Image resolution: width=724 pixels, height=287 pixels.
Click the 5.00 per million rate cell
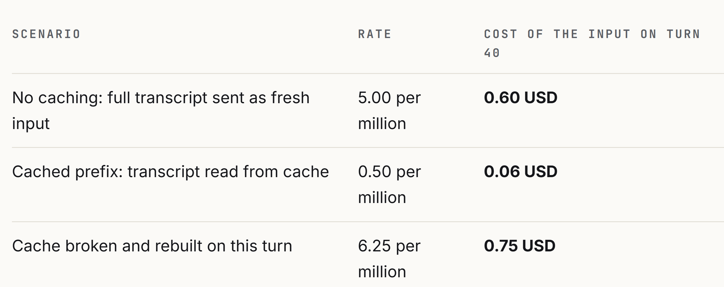coord(389,110)
